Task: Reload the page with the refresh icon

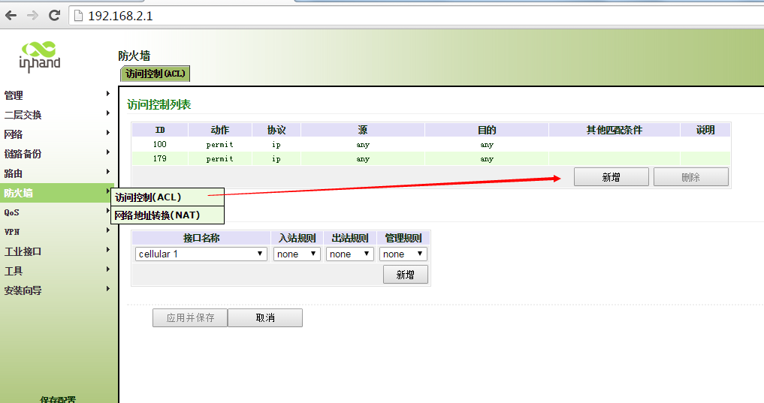Action: tap(54, 16)
